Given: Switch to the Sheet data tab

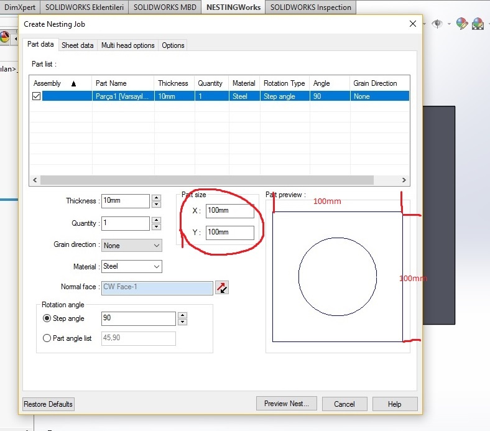Looking at the screenshot, I should (78, 45).
